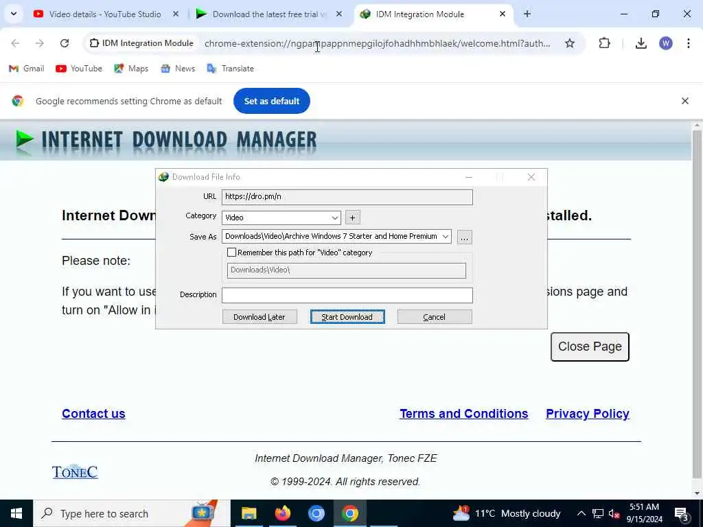Viewport: 703px width, 527px height.
Task: Click the Tonec logo
Action: (75, 471)
